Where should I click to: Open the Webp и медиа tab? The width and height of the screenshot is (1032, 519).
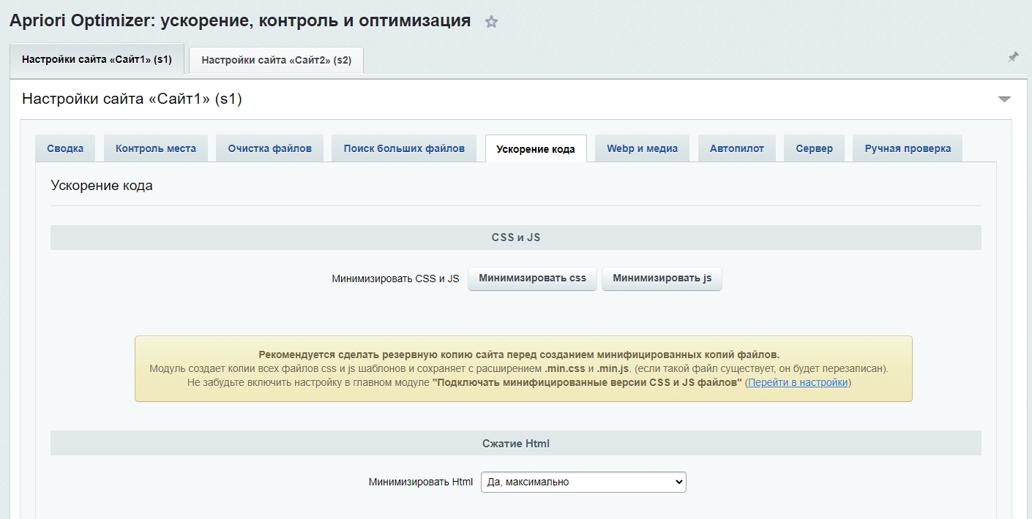pyautogui.click(x=642, y=148)
